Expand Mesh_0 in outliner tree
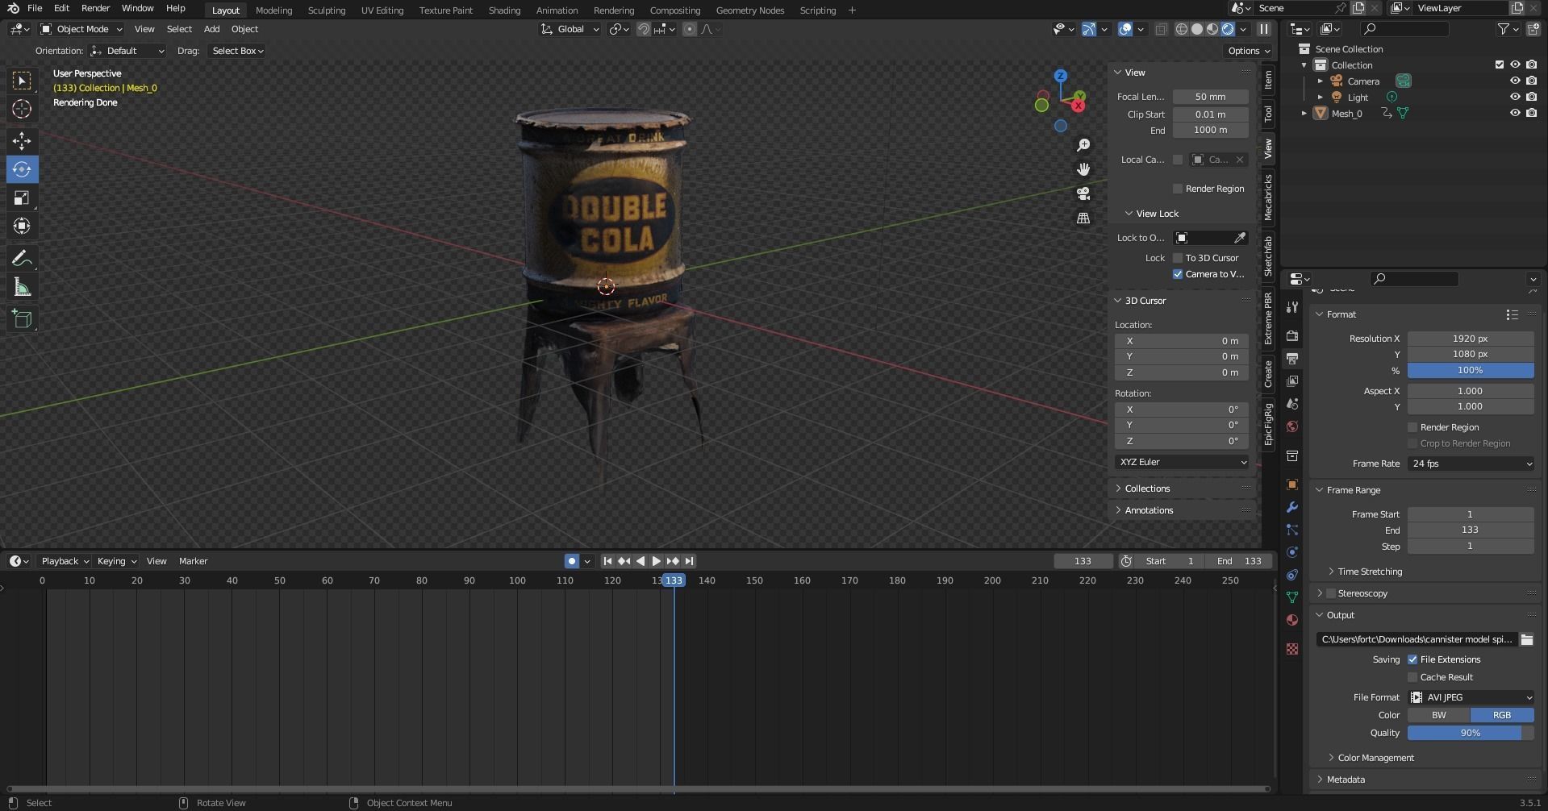 click(1304, 113)
